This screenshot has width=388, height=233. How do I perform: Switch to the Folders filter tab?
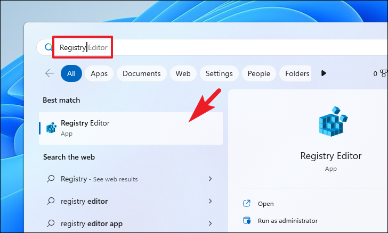point(296,73)
